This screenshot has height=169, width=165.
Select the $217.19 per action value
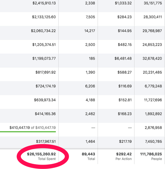pos(125,141)
